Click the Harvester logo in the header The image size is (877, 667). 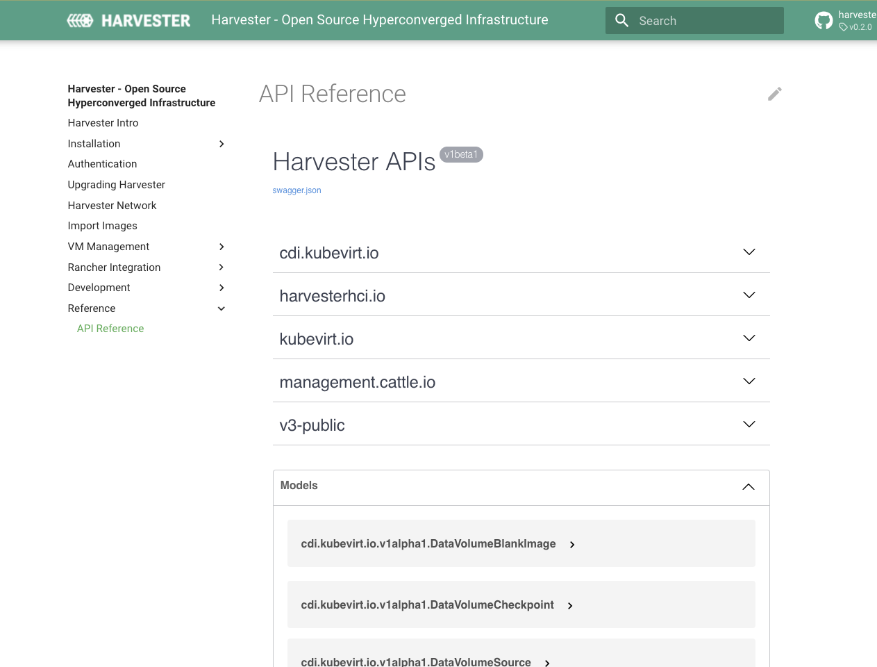pos(128,21)
